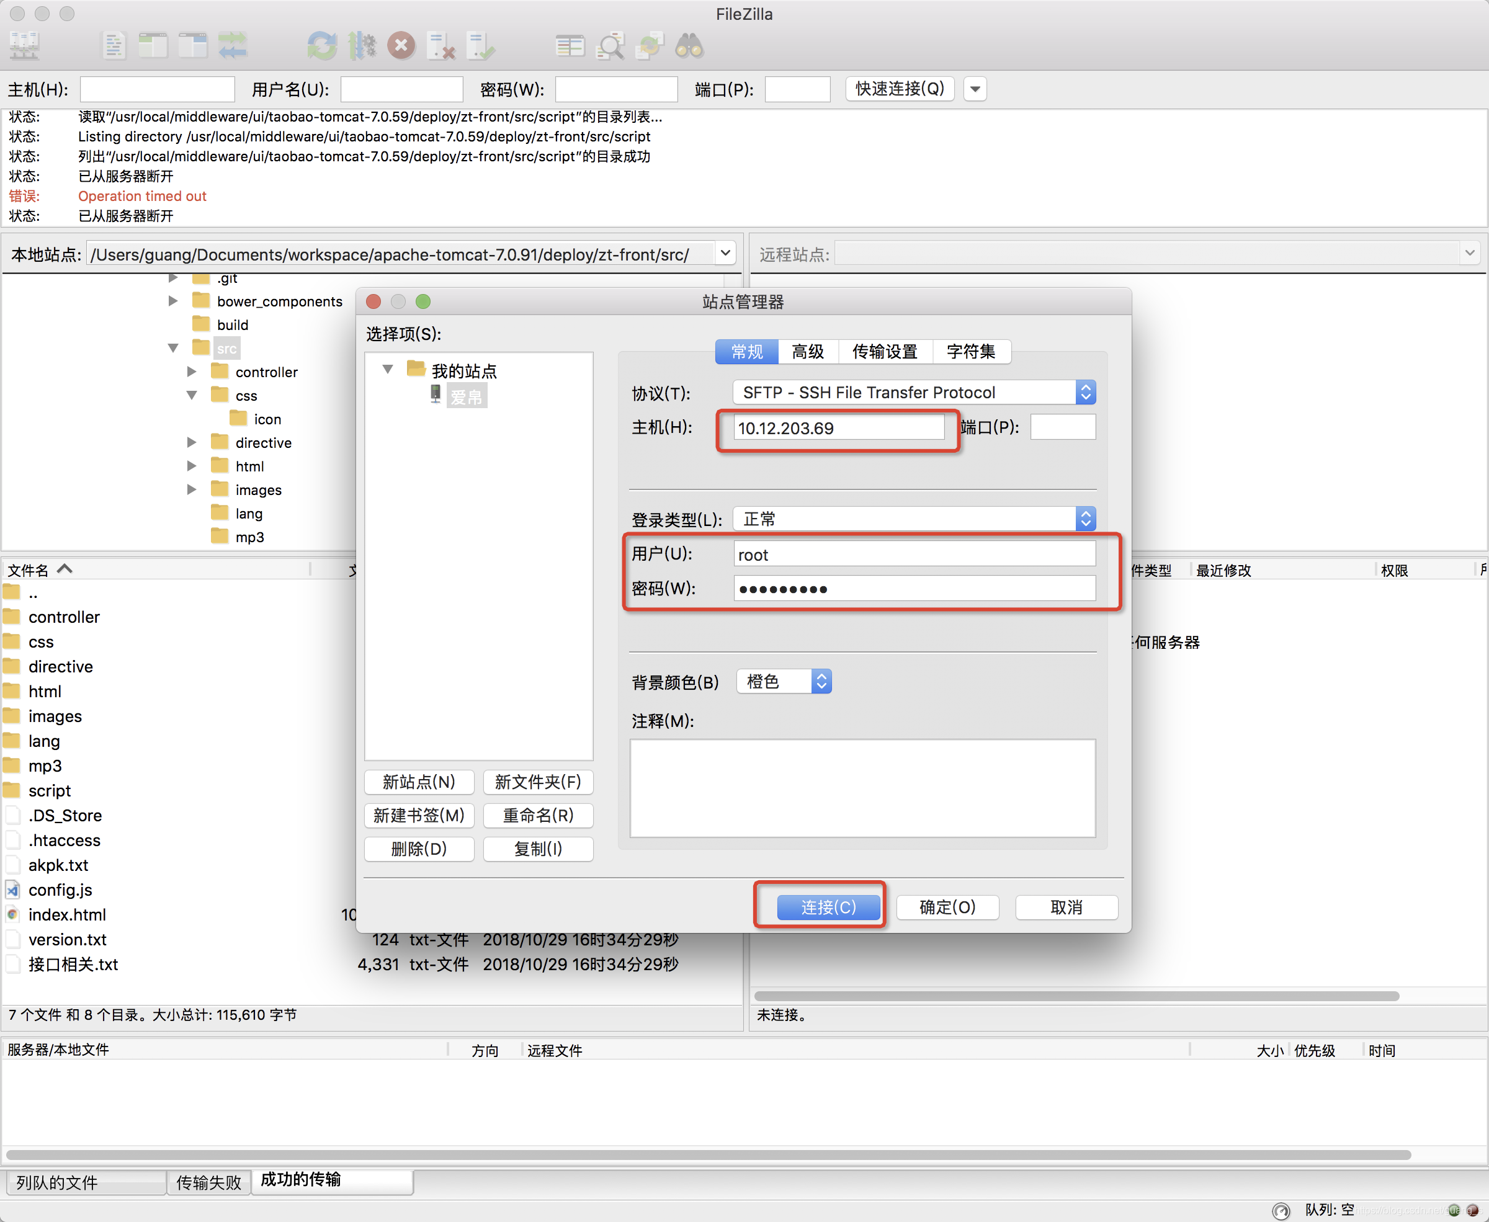Toggle local directory tree display icon

point(153,47)
